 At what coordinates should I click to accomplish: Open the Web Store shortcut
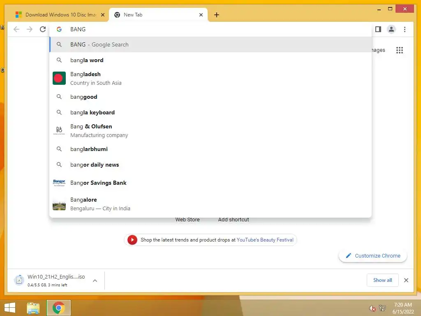click(x=187, y=220)
